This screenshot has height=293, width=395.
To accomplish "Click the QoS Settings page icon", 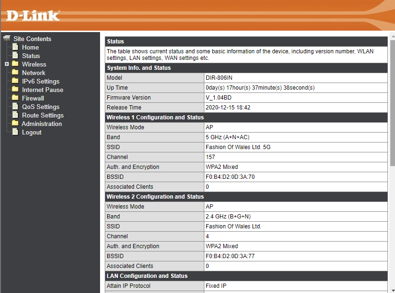I will pyautogui.click(x=15, y=107).
